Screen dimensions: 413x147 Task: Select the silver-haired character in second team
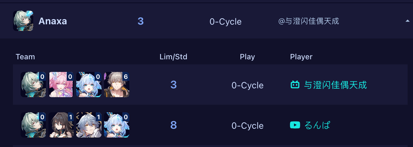(89, 125)
